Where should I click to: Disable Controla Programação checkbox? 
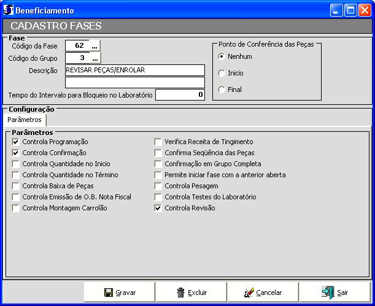click(15, 142)
